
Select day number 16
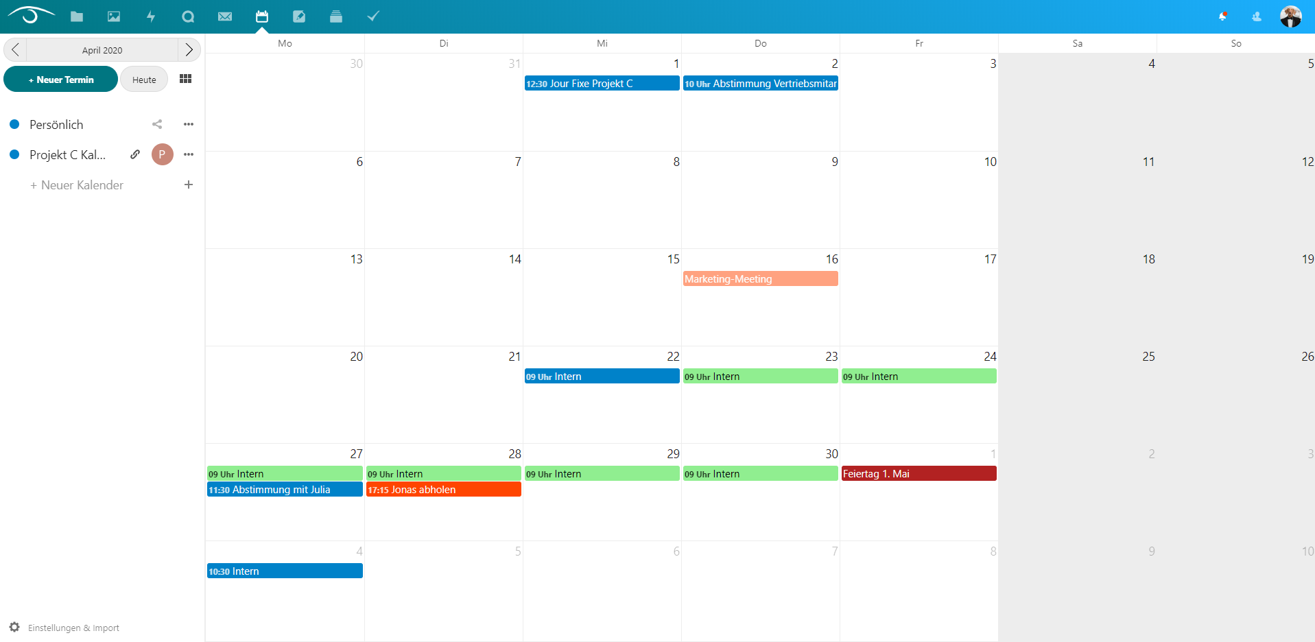click(x=831, y=259)
